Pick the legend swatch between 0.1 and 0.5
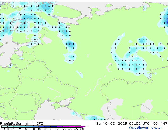The height and width of the screenshot is (130, 168). tap(5, 127)
